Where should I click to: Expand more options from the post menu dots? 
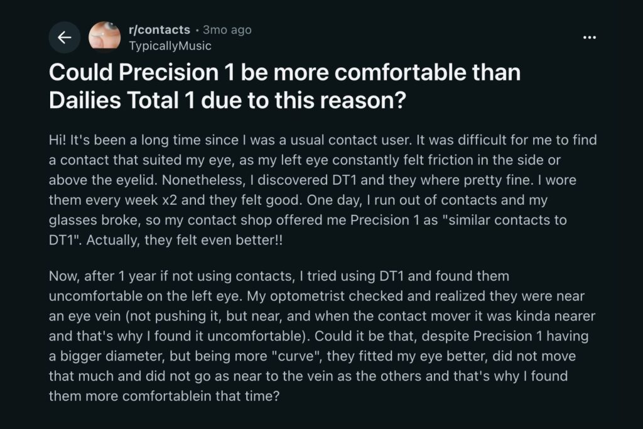(590, 36)
